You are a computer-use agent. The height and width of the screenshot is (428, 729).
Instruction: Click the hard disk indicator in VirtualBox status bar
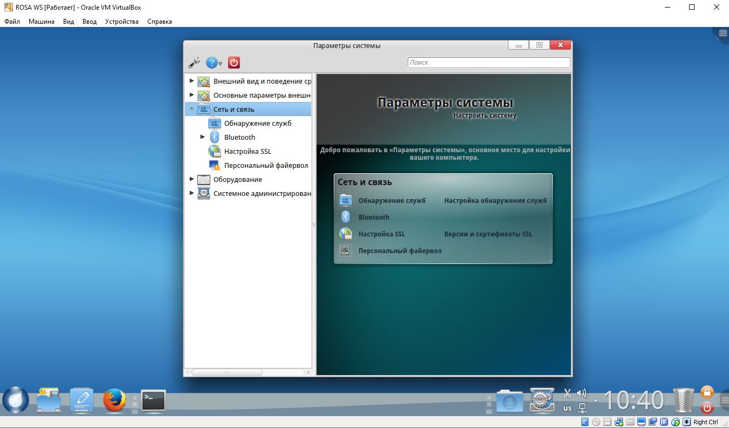pos(585,422)
